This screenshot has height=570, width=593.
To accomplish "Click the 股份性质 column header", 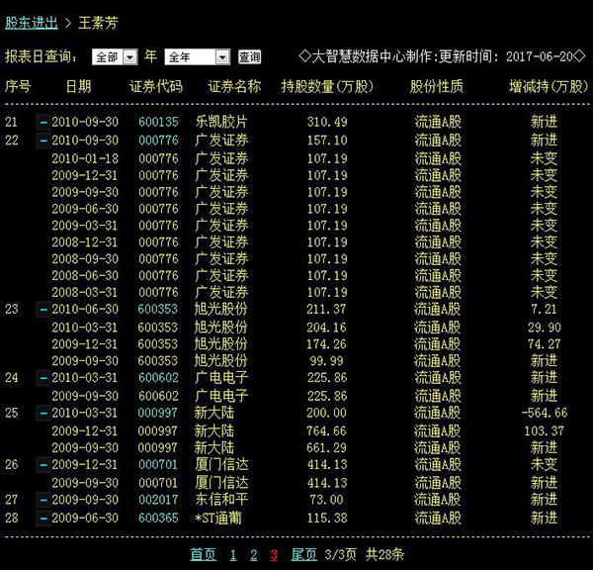I will coord(437,87).
